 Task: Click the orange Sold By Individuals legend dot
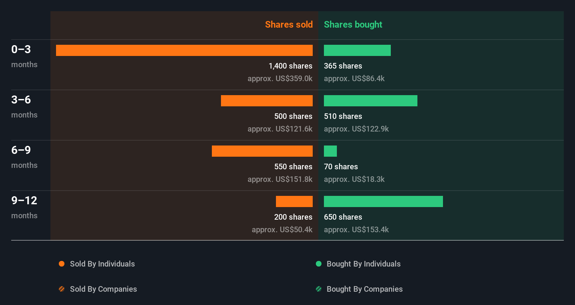(62, 264)
